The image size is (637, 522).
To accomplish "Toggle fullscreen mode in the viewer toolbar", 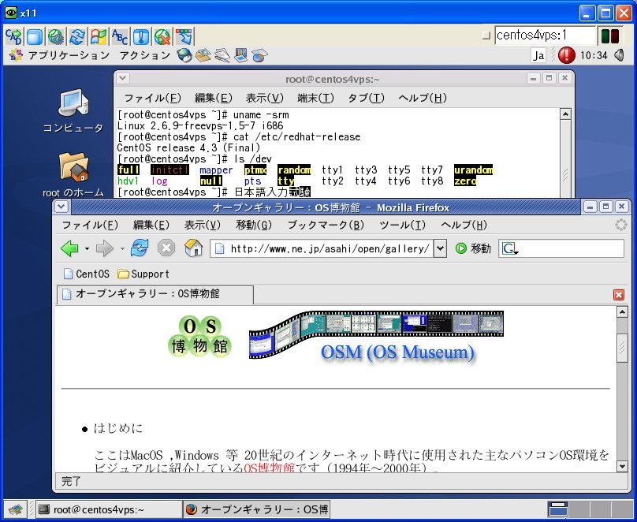I will tap(35, 36).
